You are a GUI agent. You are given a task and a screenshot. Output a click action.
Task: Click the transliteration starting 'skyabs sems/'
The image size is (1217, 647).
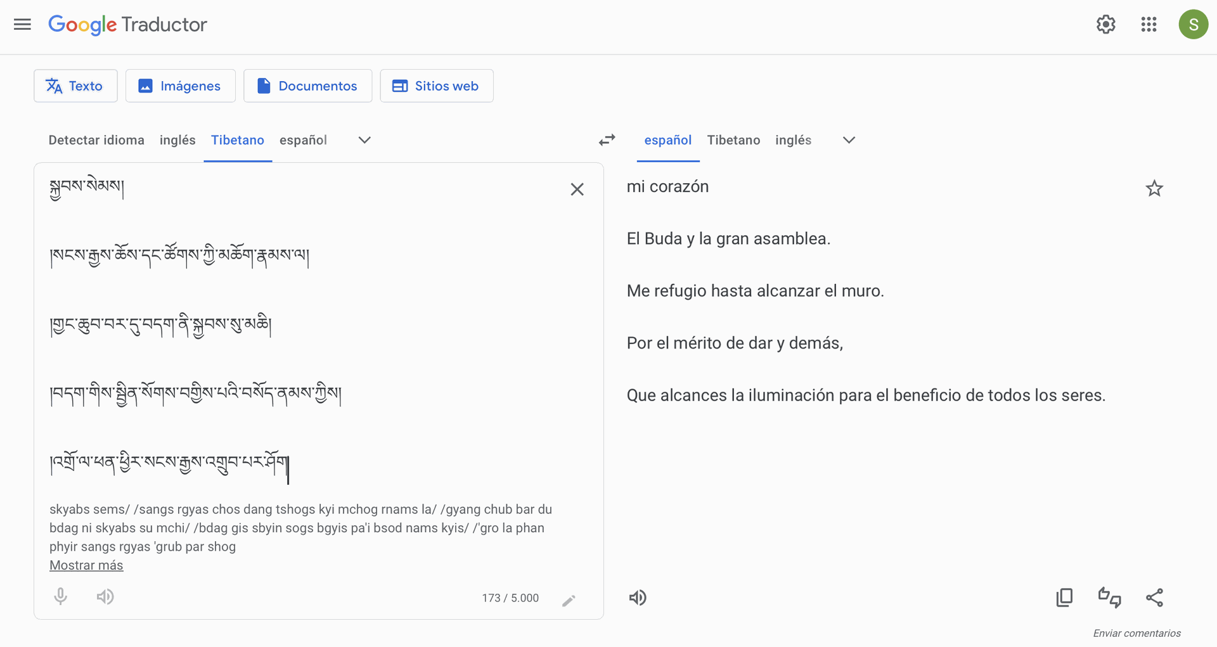point(301,528)
